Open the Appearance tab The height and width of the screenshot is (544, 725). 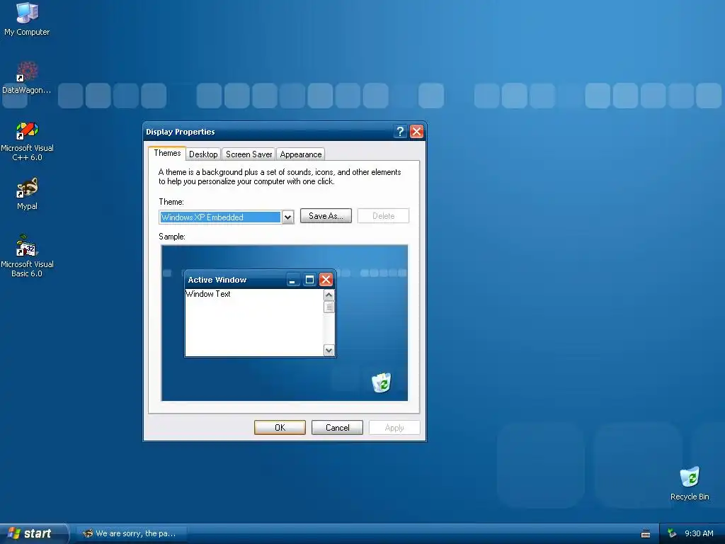click(x=300, y=154)
